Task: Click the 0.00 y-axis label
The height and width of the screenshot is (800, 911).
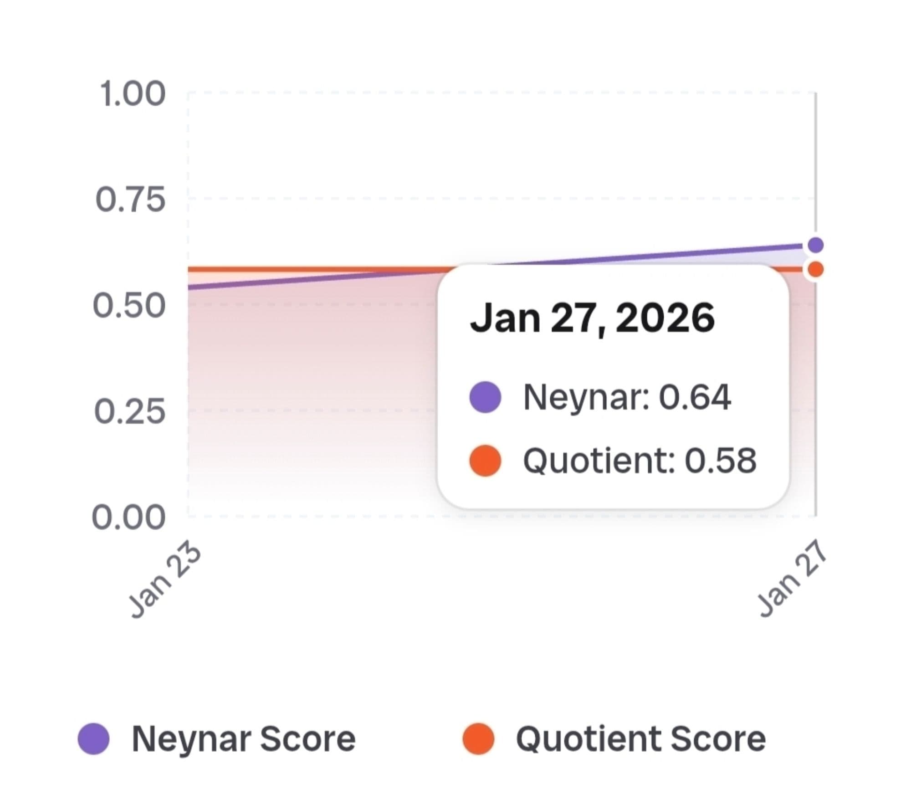Action: pyautogui.click(x=128, y=517)
